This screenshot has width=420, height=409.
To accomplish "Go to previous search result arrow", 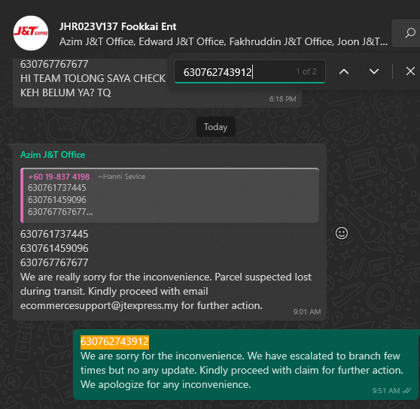I will click(x=344, y=71).
